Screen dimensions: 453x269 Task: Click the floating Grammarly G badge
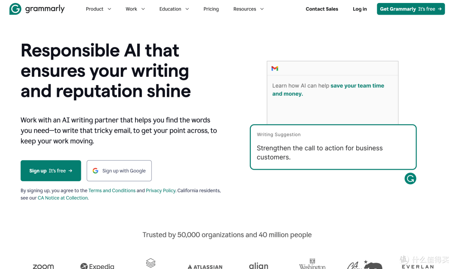coord(410,178)
